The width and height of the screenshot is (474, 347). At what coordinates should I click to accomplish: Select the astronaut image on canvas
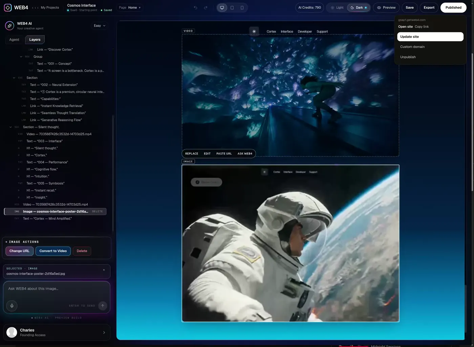290,243
